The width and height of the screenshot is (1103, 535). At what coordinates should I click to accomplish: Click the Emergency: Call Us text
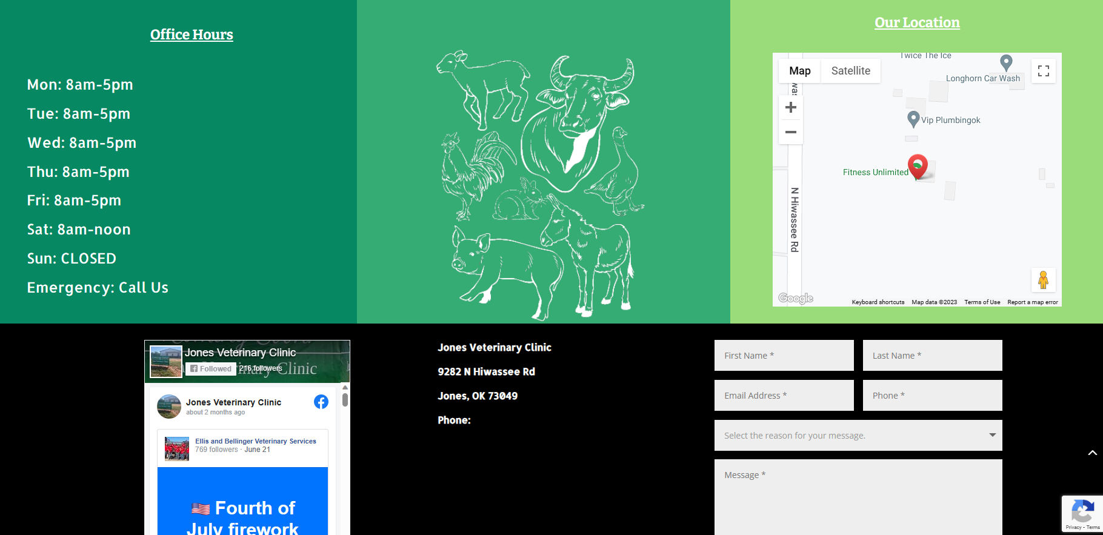click(x=98, y=287)
